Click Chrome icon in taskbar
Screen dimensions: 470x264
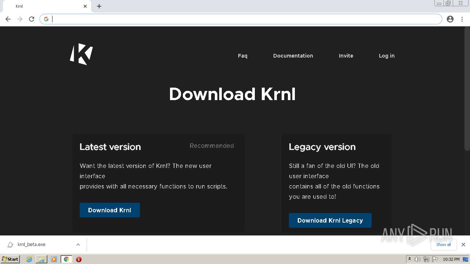pos(66,259)
